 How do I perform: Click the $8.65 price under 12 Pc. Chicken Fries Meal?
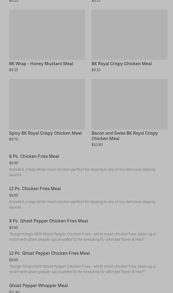[x=14, y=196]
